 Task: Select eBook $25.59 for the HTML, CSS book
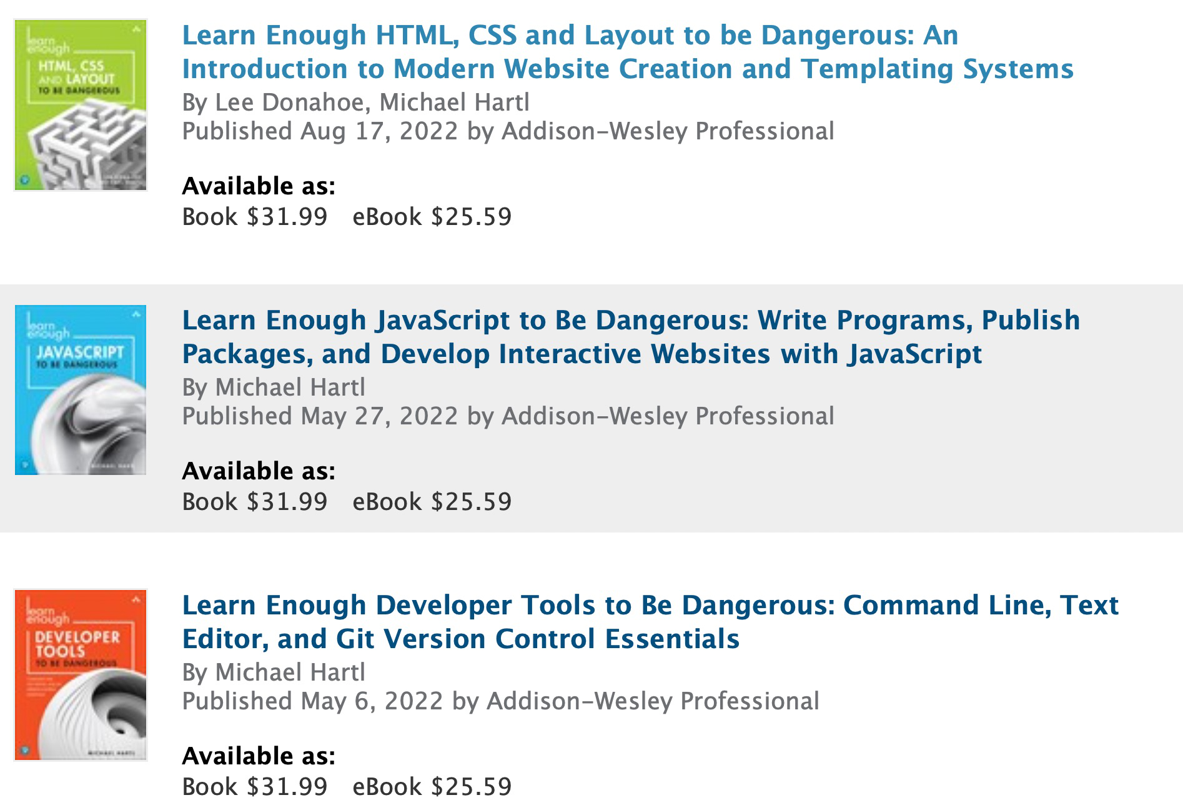coord(432,217)
